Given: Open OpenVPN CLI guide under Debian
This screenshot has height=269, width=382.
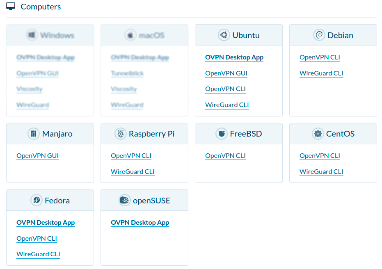Looking at the screenshot, I should pos(320,57).
